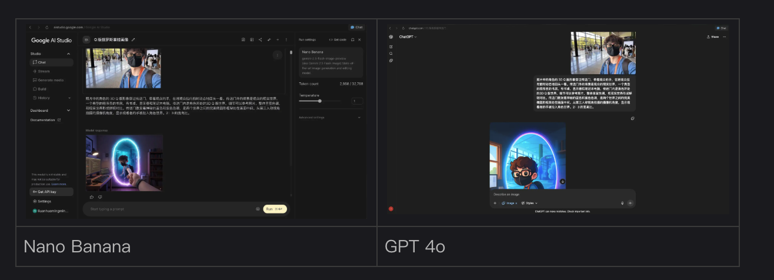Expand Advanced settings
This screenshot has width=774, height=280.
point(331,117)
